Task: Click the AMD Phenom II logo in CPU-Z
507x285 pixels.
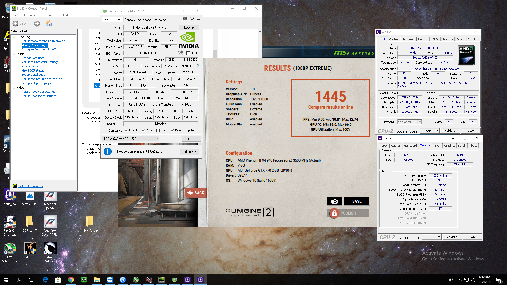Action: coord(466,55)
